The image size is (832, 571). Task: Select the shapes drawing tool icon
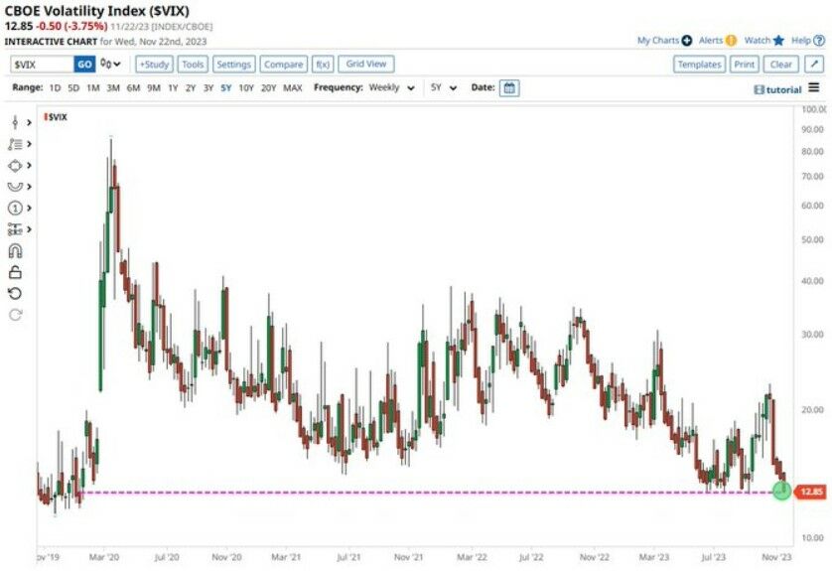[x=15, y=166]
